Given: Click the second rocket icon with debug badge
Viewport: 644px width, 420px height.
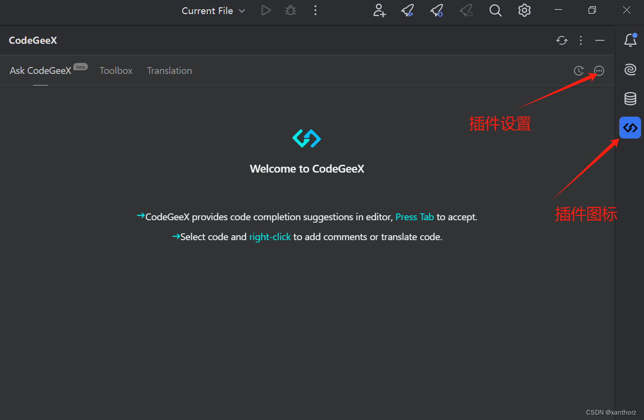Looking at the screenshot, I should pyautogui.click(x=437, y=10).
